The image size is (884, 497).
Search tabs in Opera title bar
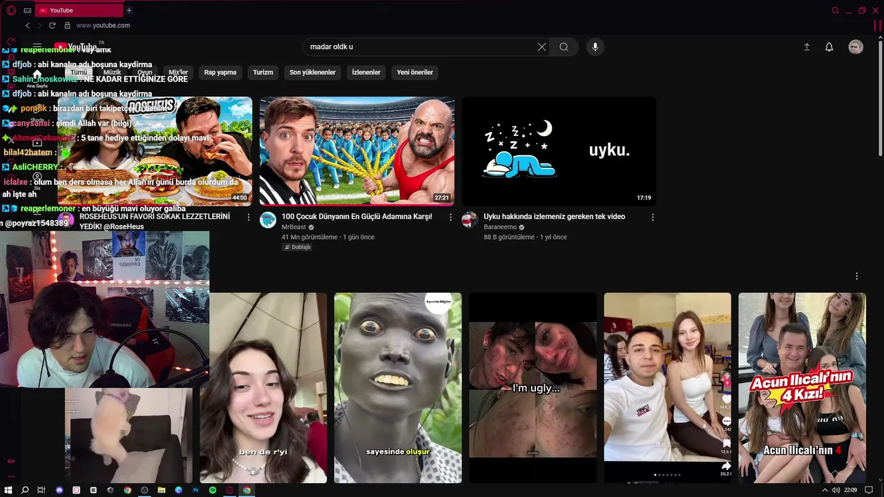(835, 10)
